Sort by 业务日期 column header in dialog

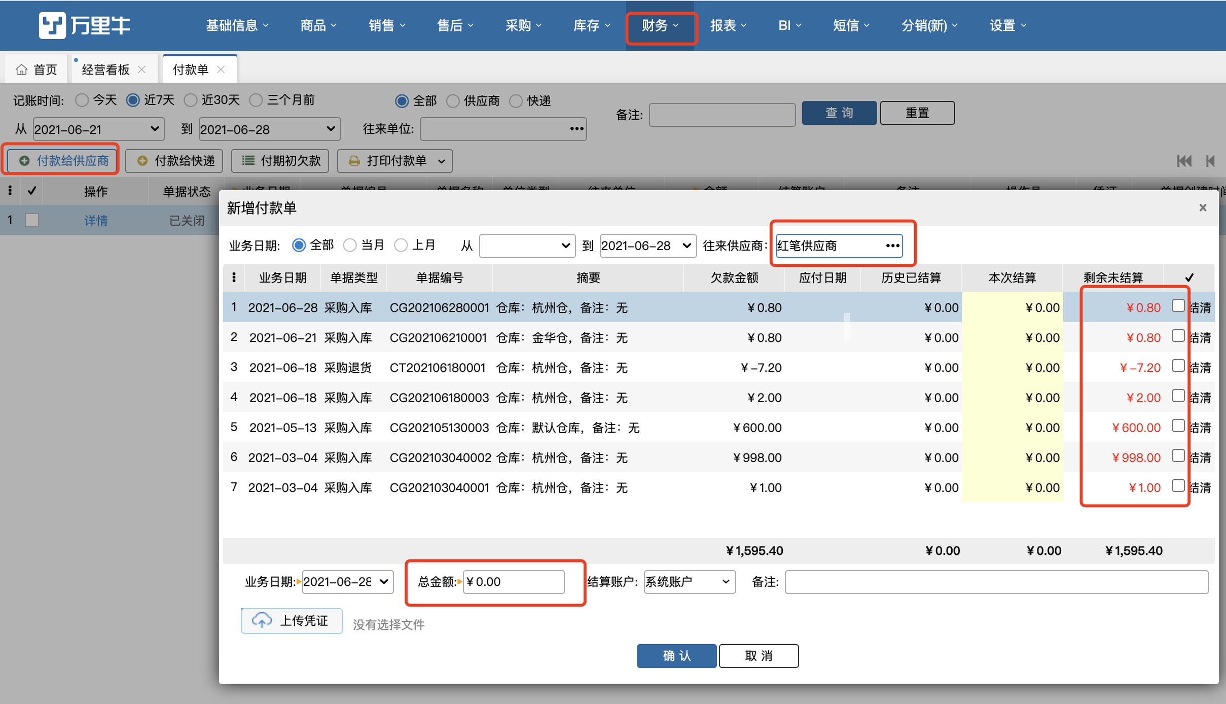282,277
